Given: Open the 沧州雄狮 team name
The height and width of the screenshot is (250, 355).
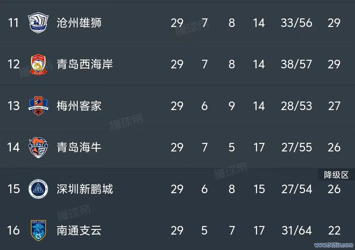Looking at the screenshot, I should (79, 23).
